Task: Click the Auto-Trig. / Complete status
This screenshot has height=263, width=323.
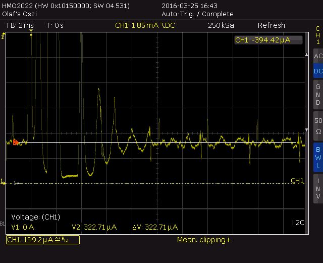Action: tap(197, 14)
